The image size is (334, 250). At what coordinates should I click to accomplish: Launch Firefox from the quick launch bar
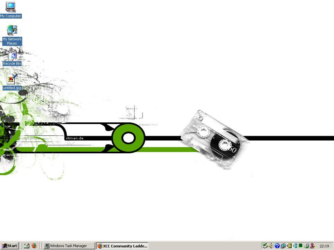pos(34,246)
